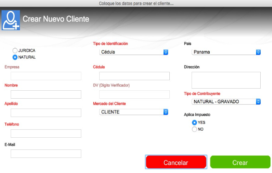The width and height of the screenshot is (272, 173).
Task: Open the Tipo de Contribuyente dropdown
Action: (226, 102)
